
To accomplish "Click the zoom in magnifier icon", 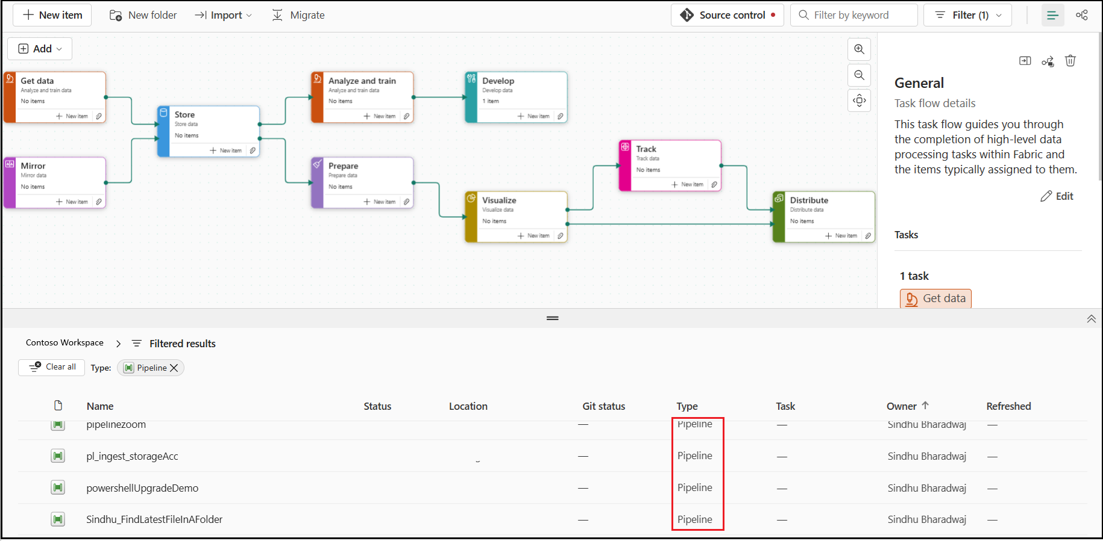I will 859,49.
